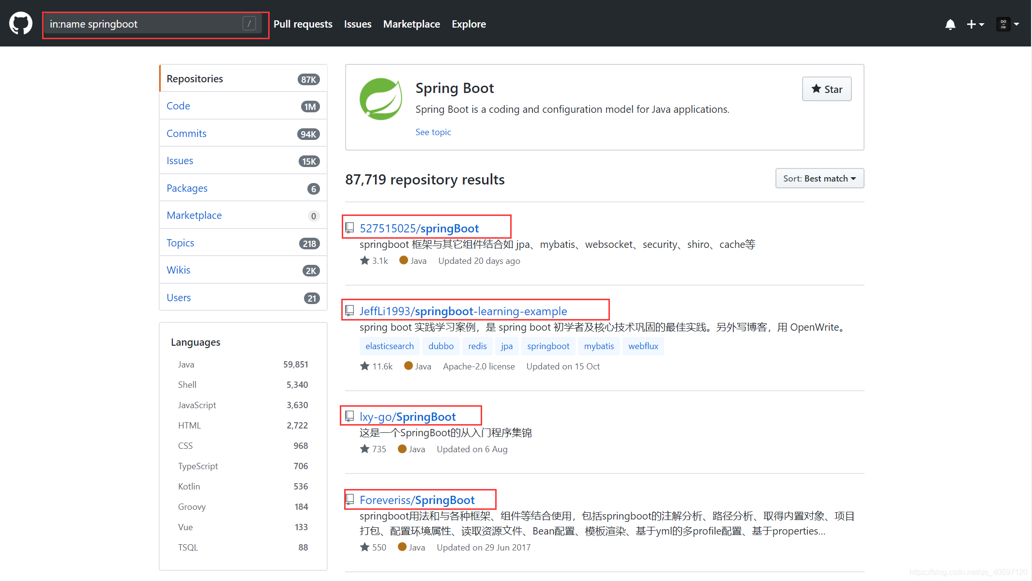This screenshot has height=581, width=1032.
Task: Select the Wikis filter
Action: [x=243, y=270]
